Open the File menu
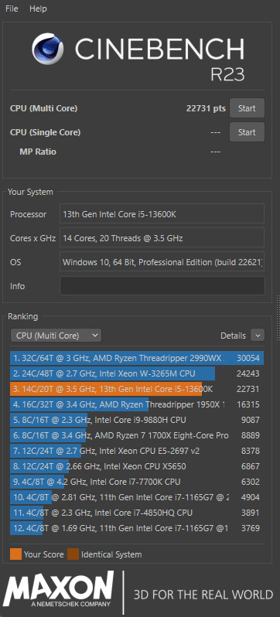Image resolution: width=280 pixels, height=617 pixels. click(12, 9)
